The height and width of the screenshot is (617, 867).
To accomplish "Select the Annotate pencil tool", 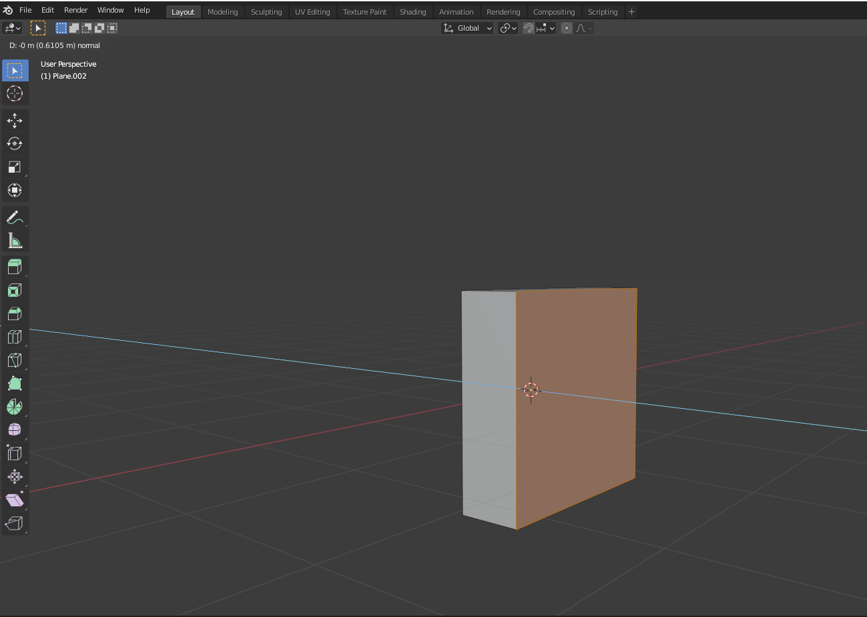I will click(x=15, y=217).
